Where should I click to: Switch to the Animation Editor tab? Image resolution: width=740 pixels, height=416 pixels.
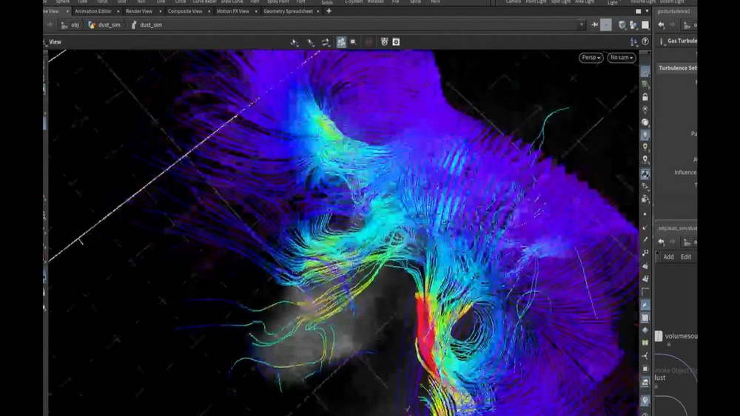pyautogui.click(x=93, y=11)
